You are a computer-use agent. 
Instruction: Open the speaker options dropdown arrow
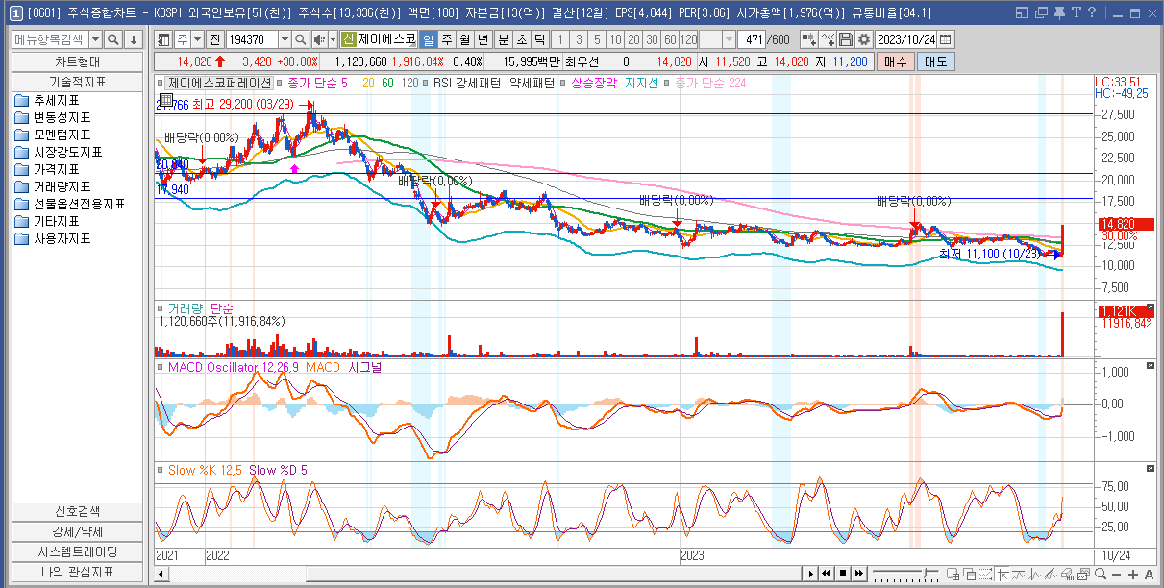[x=333, y=39]
